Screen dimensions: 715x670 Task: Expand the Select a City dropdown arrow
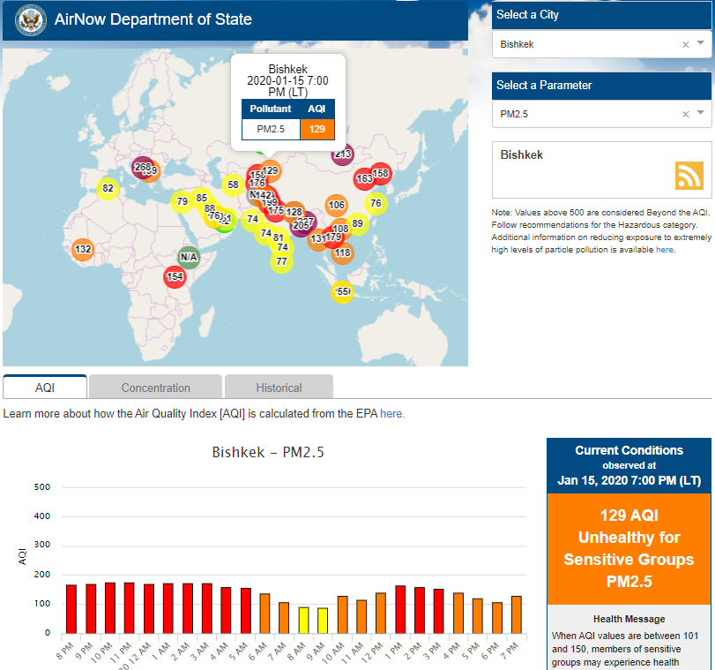pos(701,43)
